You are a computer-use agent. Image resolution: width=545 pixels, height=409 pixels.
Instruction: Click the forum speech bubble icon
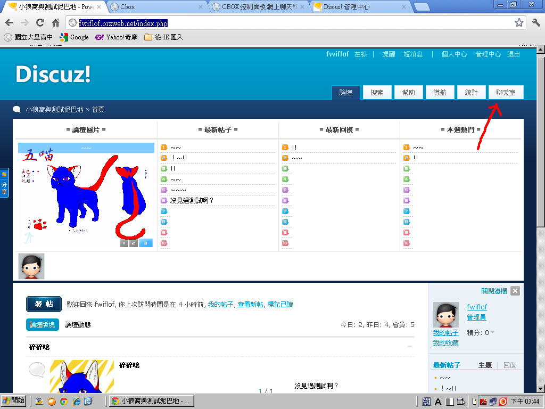click(x=37, y=370)
